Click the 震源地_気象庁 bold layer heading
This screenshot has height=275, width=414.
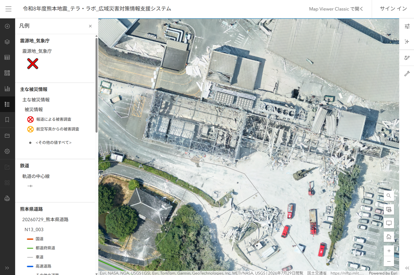(x=35, y=41)
